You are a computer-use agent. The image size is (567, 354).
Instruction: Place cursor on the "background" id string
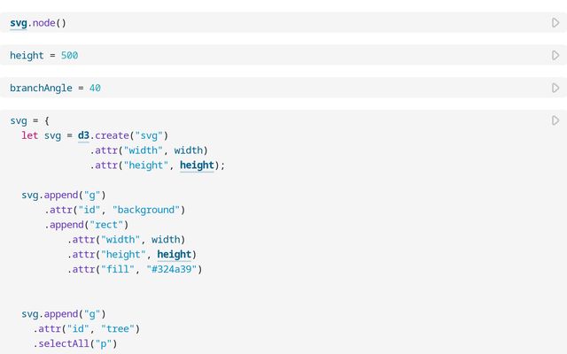point(146,210)
